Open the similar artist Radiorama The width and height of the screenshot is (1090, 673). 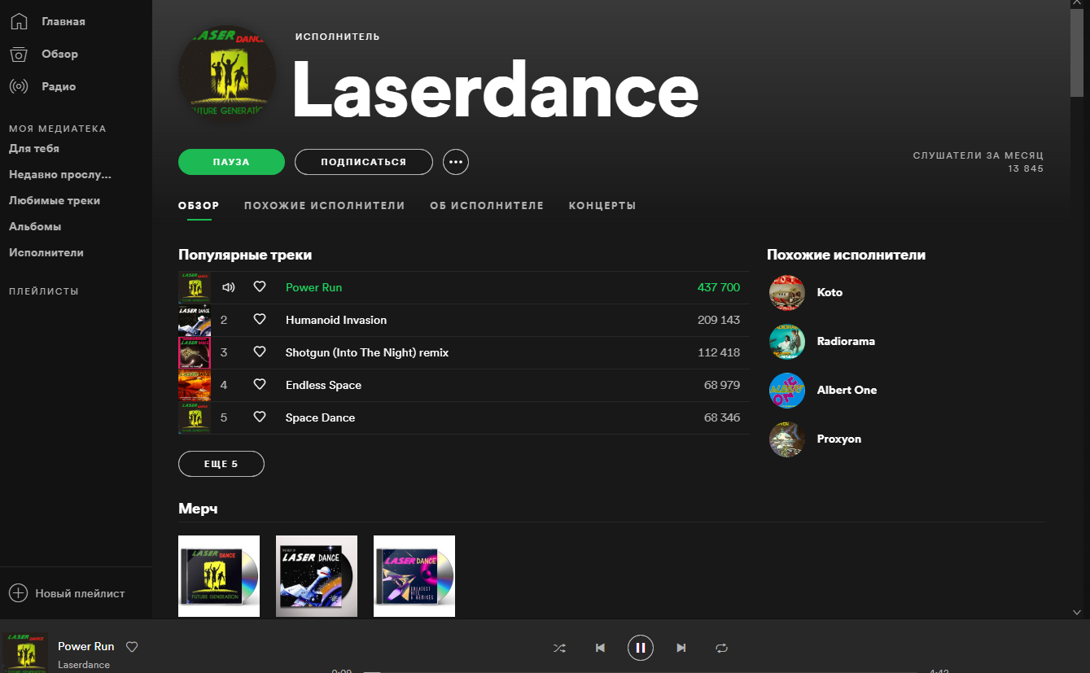click(846, 341)
